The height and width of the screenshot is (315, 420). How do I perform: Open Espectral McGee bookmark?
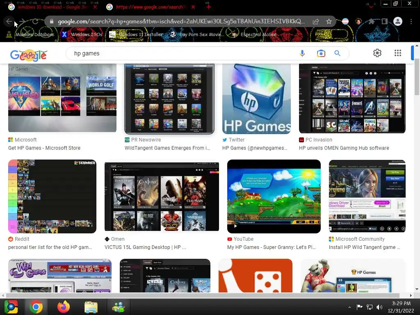[x=254, y=34]
